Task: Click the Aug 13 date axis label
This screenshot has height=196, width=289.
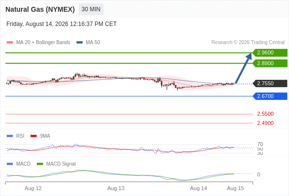Action: point(116,188)
